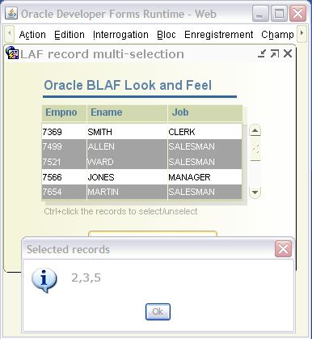This screenshot has width=312, height=339.
Task: Click the Ename column header
Action: click(x=127, y=112)
